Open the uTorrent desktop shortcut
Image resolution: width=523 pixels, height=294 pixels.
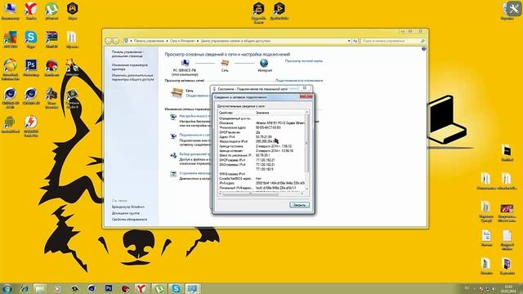(51, 11)
